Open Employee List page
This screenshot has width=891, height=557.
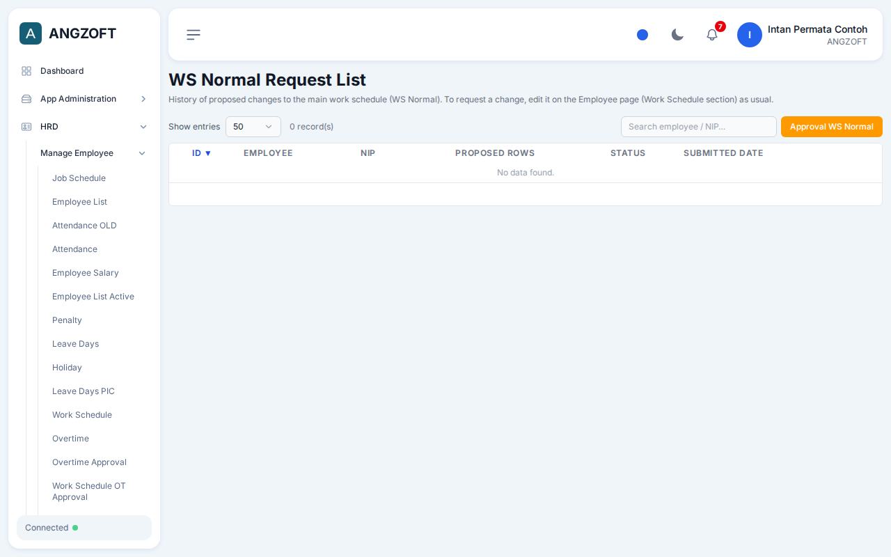coord(79,202)
